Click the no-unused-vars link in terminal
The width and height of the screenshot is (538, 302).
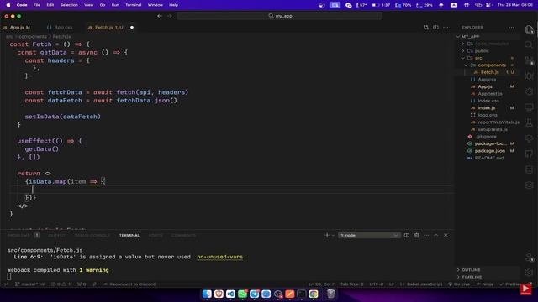click(x=219, y=257)
